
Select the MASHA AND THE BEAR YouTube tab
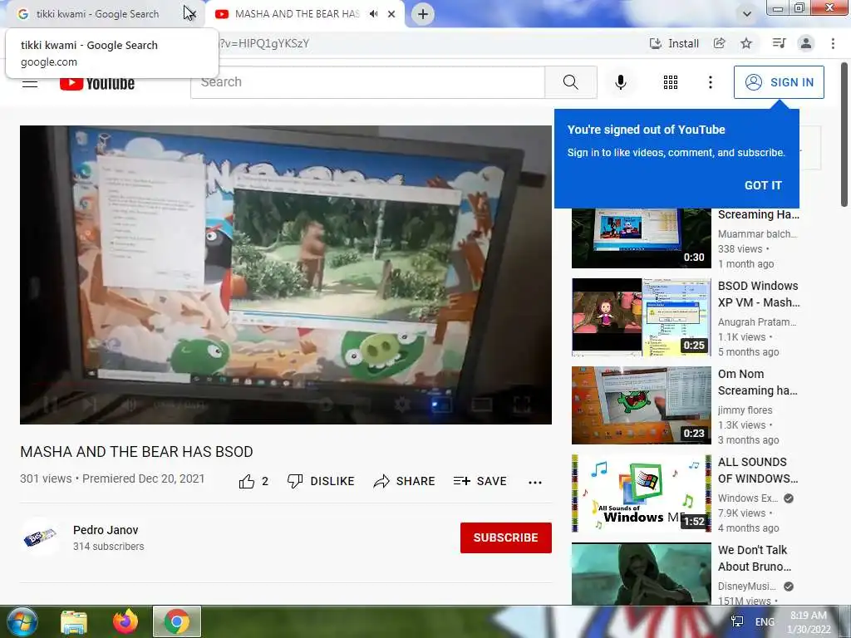(298, 14)
